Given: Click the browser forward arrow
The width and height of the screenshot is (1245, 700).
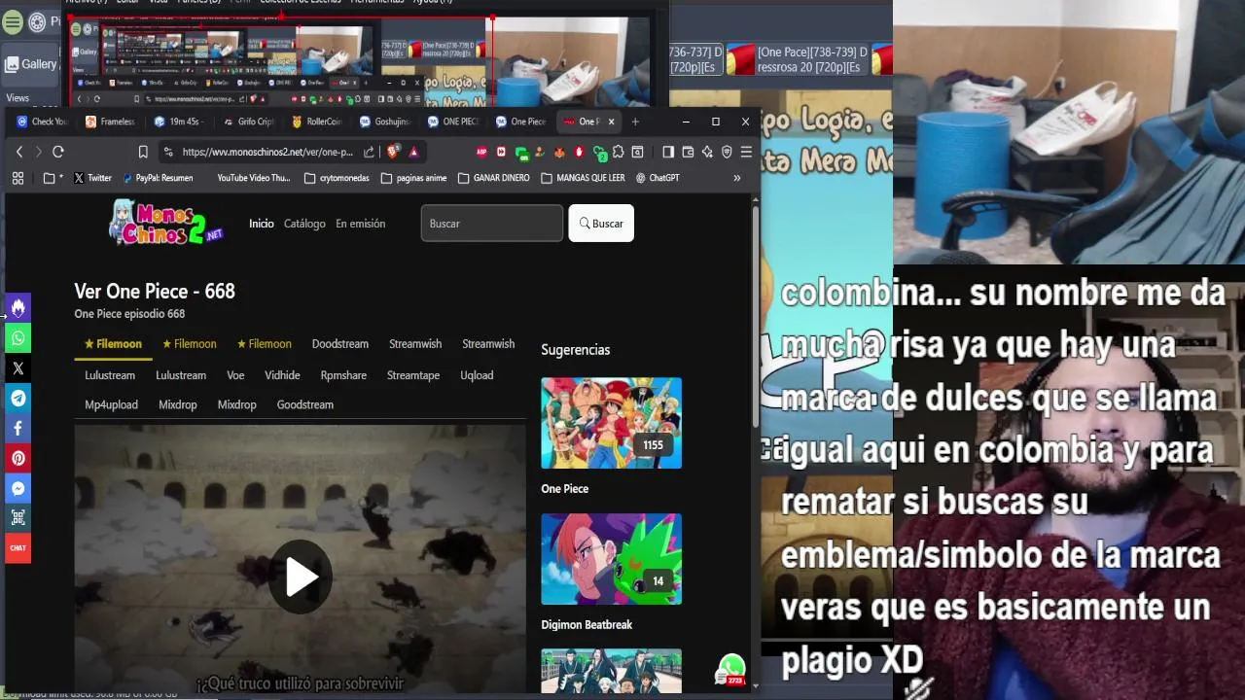Looking at the screenshot, I should click(38, 152).
